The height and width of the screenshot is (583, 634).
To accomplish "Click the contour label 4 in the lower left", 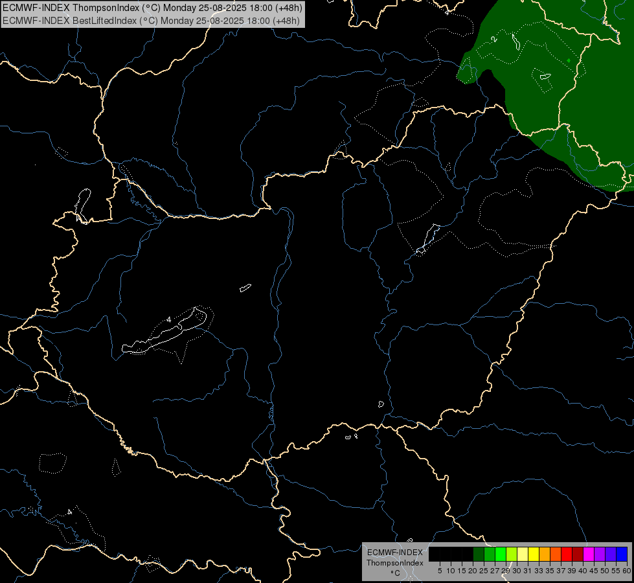I will [x=69, y=512].
